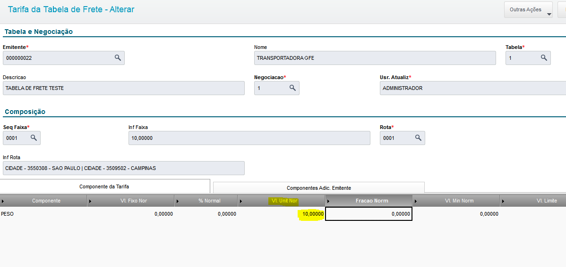The width and height of the screenshot is (566, 267).
Task: Click the Vl. Unit Nor value 10,00000
Action: click(x=313, y=214)
